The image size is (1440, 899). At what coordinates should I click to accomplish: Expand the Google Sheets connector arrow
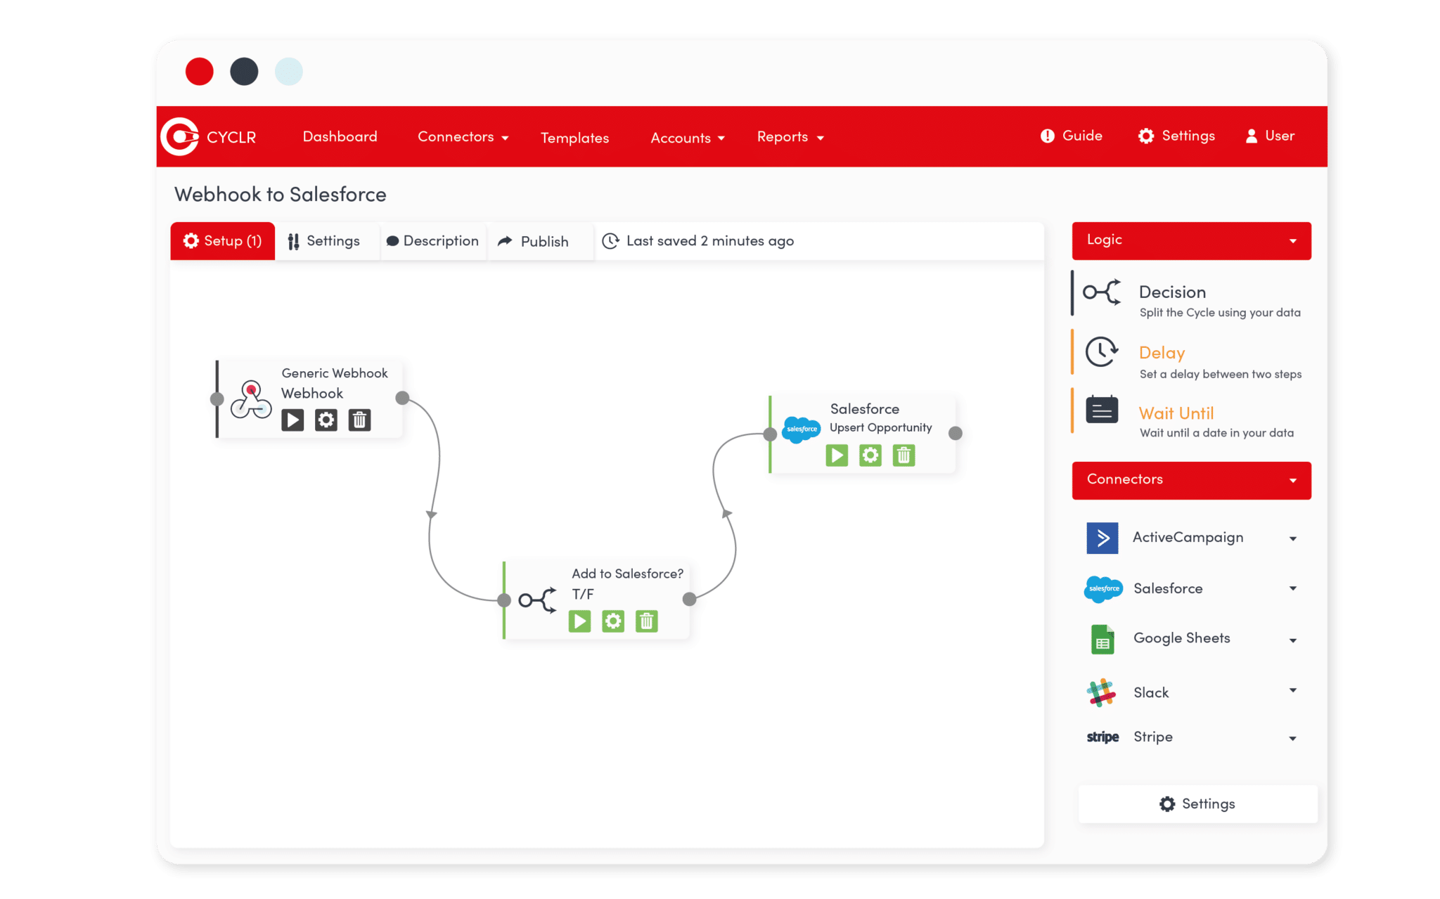[1292, 640]
